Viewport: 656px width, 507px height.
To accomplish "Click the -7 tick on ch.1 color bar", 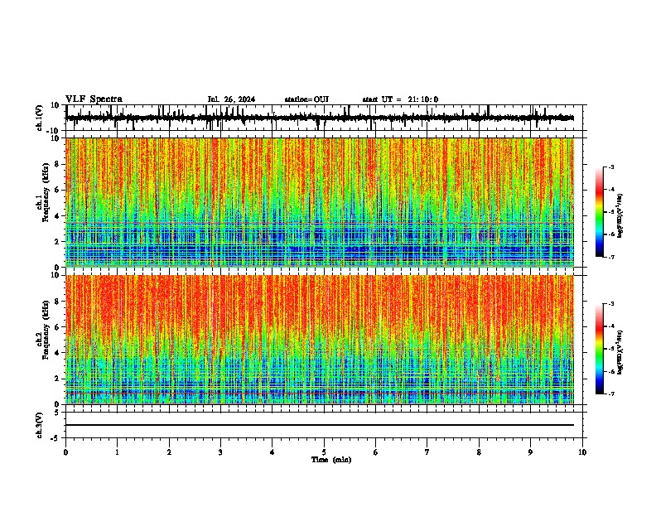I will (611, 257).
